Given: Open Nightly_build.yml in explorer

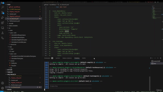Looking at the screenshot, I should [15, 16].
